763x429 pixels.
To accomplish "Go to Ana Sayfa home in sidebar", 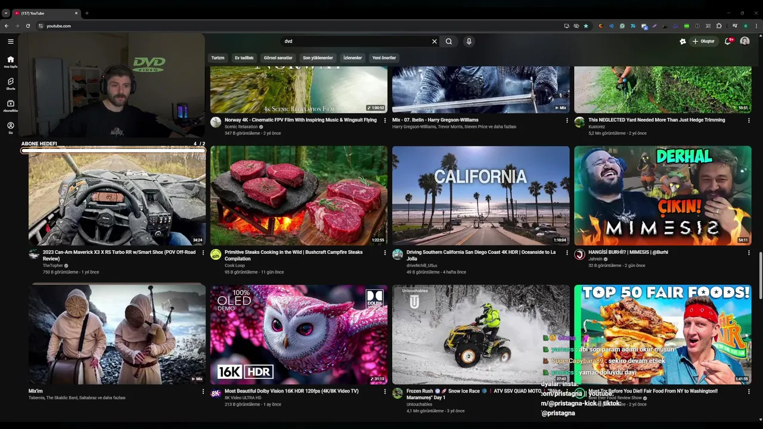I will 10,62.
